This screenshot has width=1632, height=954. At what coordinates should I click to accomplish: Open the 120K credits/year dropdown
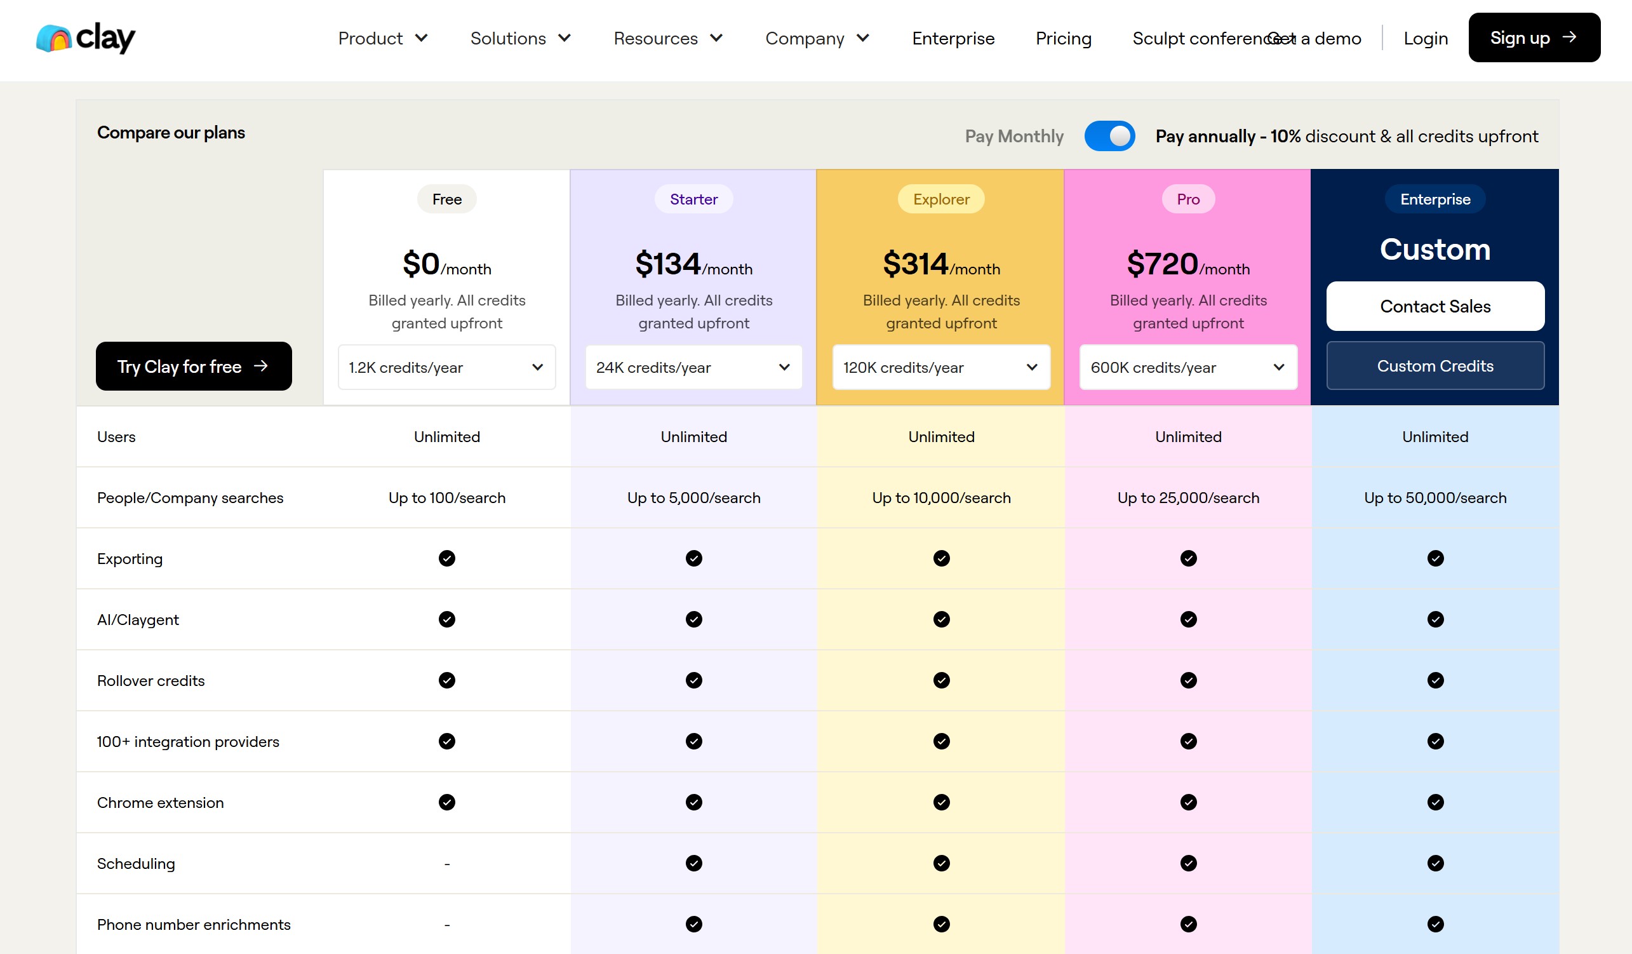point(941,367)
